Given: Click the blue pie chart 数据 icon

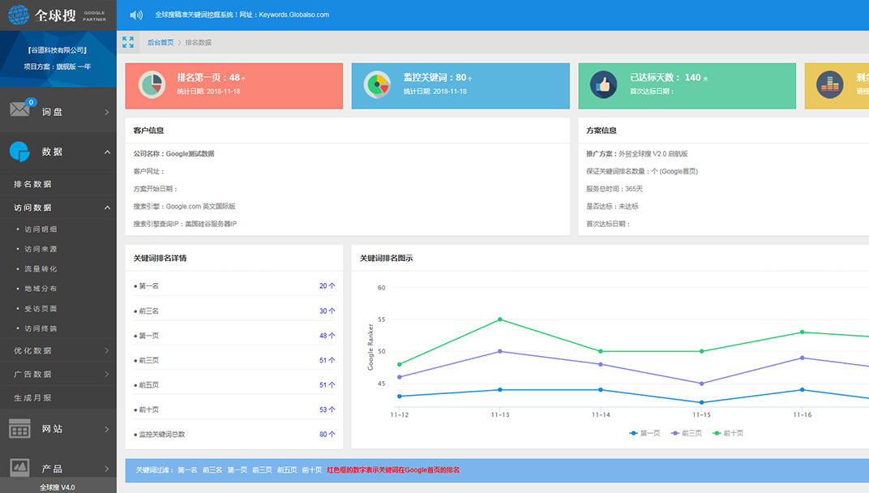Looking at the screenshot, I should pyautogui.click(x=19, y=152).
